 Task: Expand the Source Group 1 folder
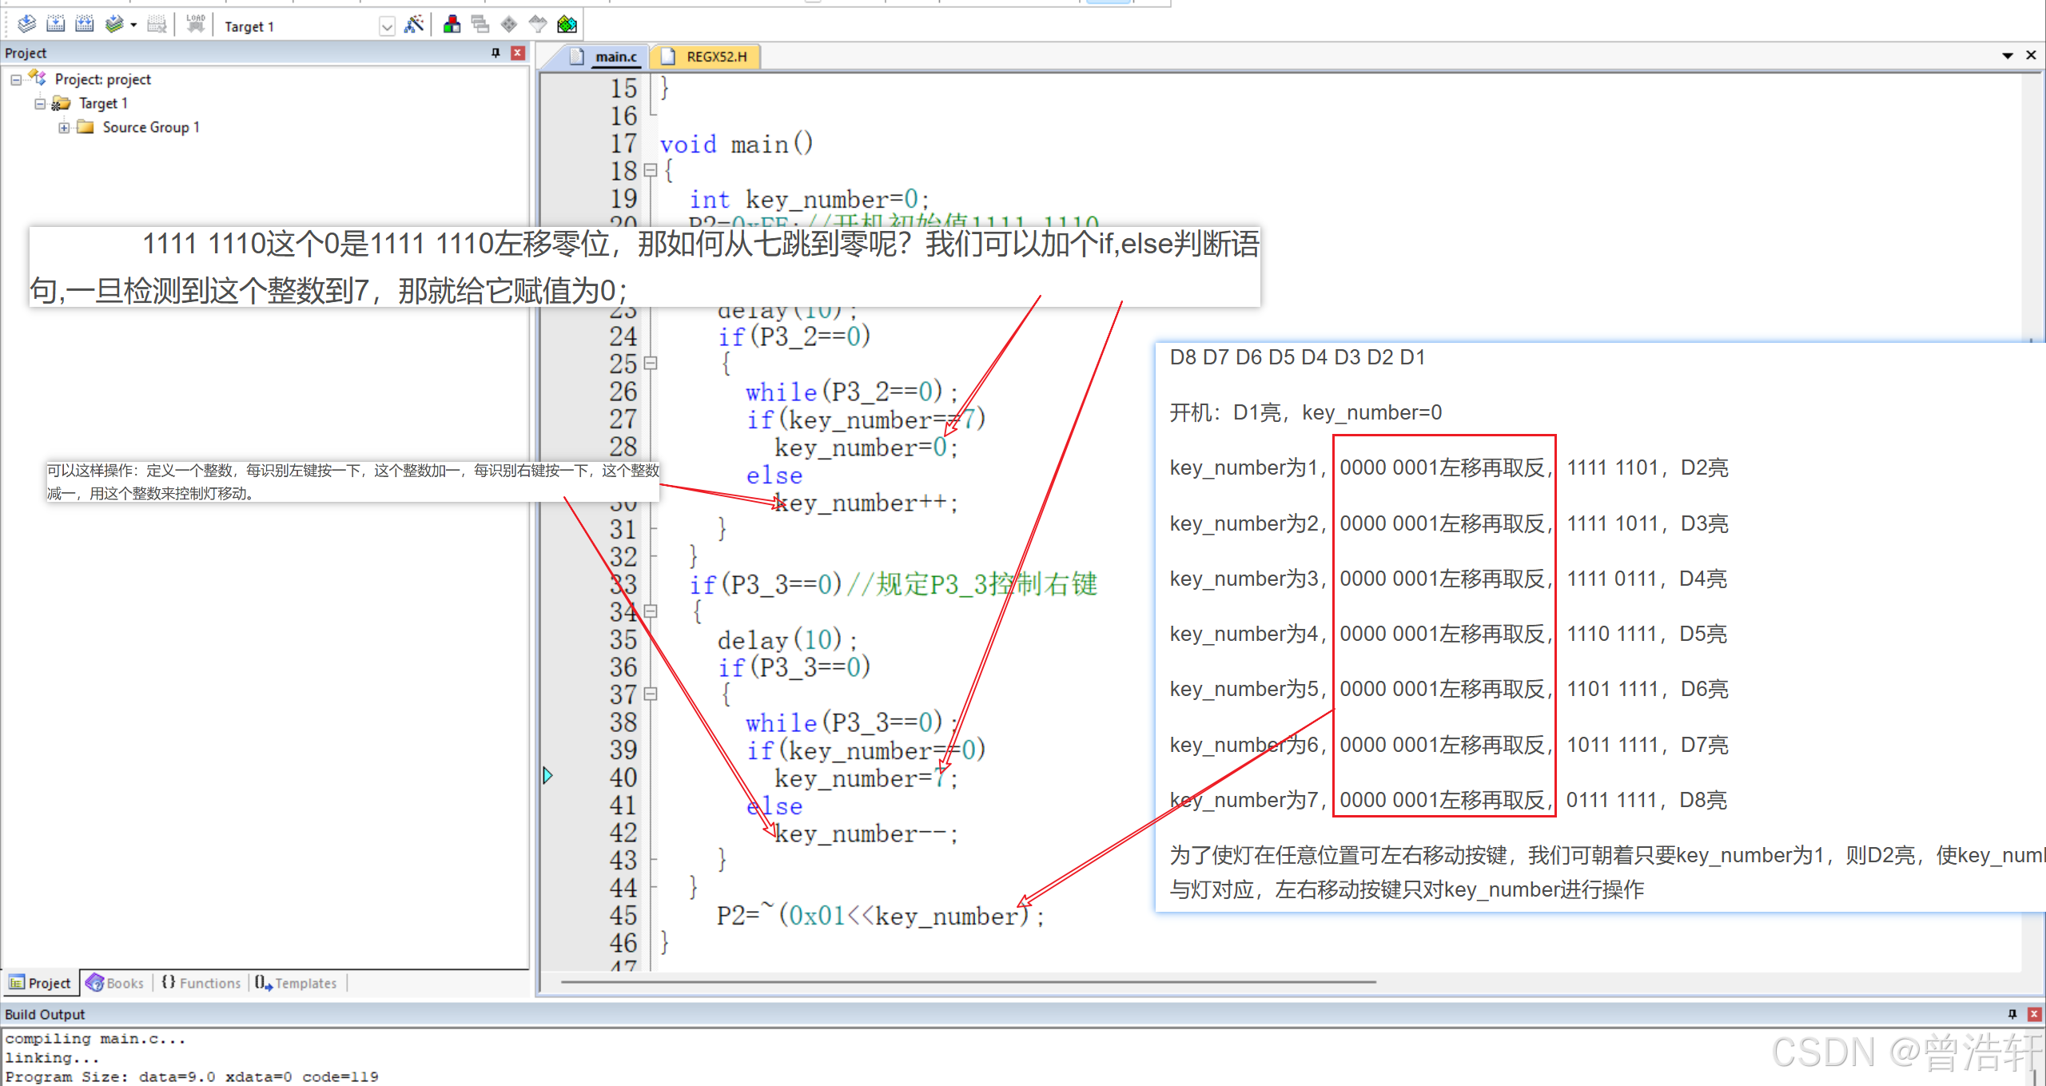tap(64, 128)
